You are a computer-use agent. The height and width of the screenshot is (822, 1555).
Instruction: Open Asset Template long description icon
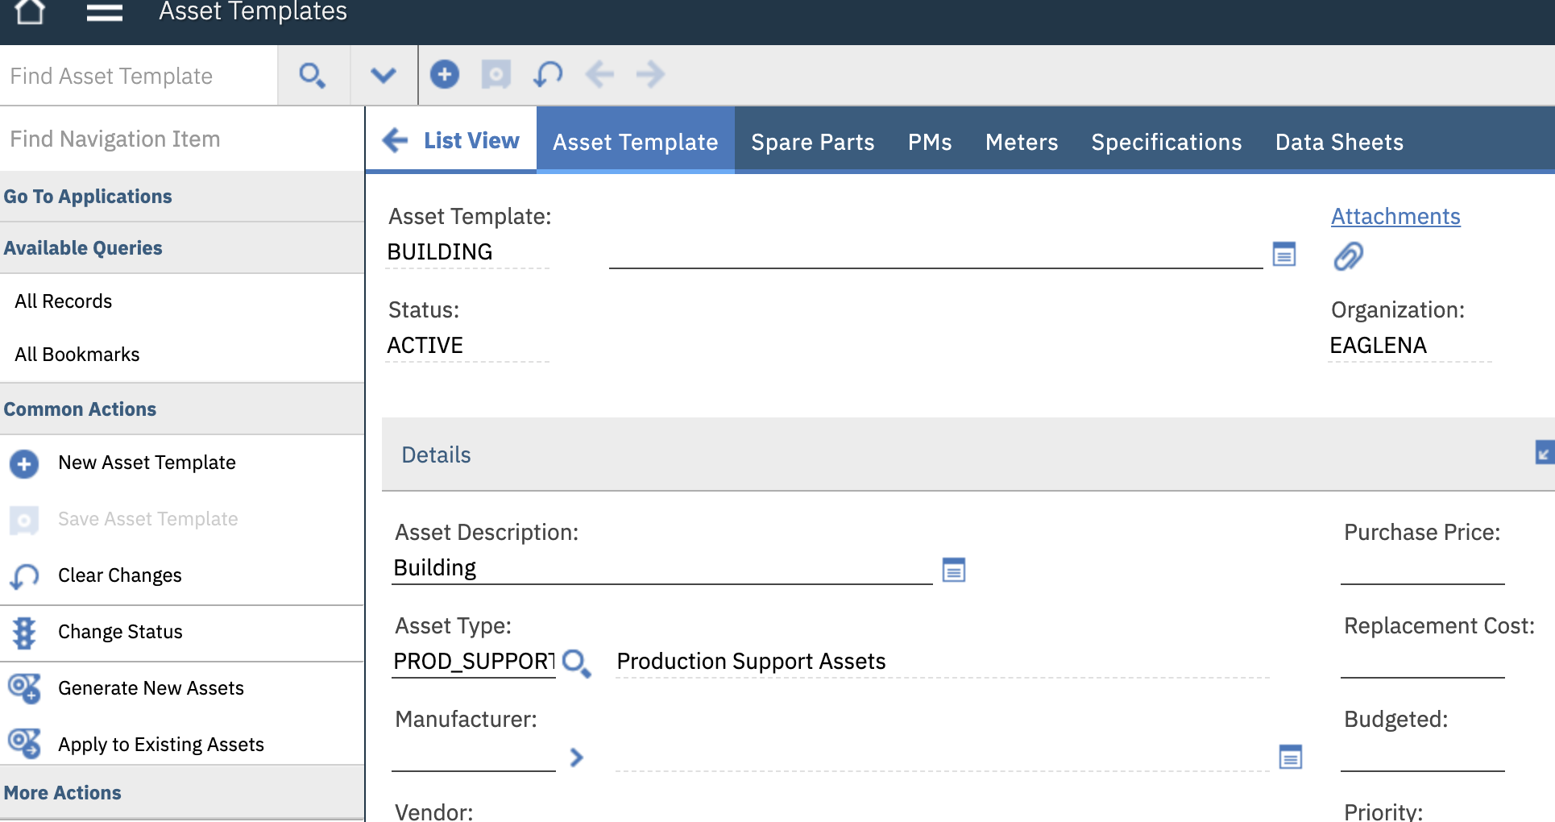click(x=1284, y=254)
